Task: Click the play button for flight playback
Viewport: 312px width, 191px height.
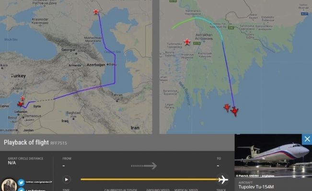Action: pos(67,180)
